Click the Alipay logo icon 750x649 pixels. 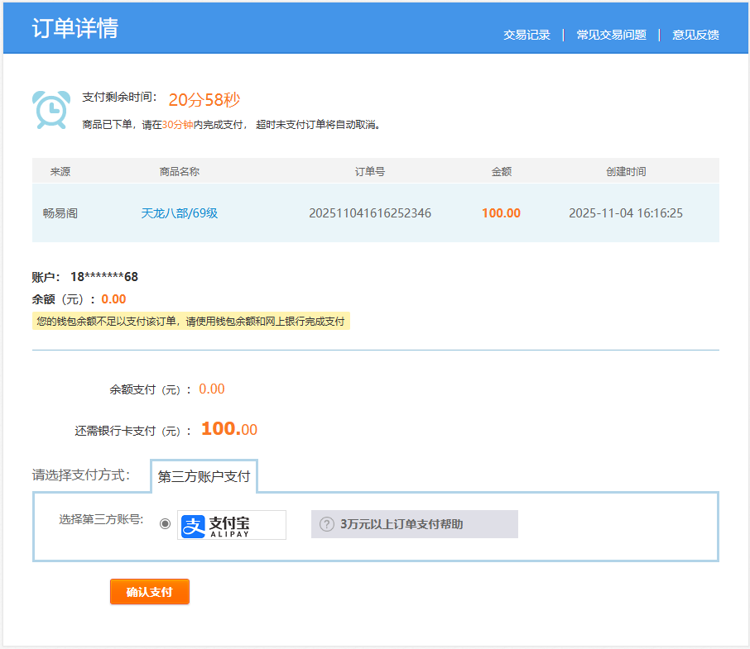click(232, 524)
